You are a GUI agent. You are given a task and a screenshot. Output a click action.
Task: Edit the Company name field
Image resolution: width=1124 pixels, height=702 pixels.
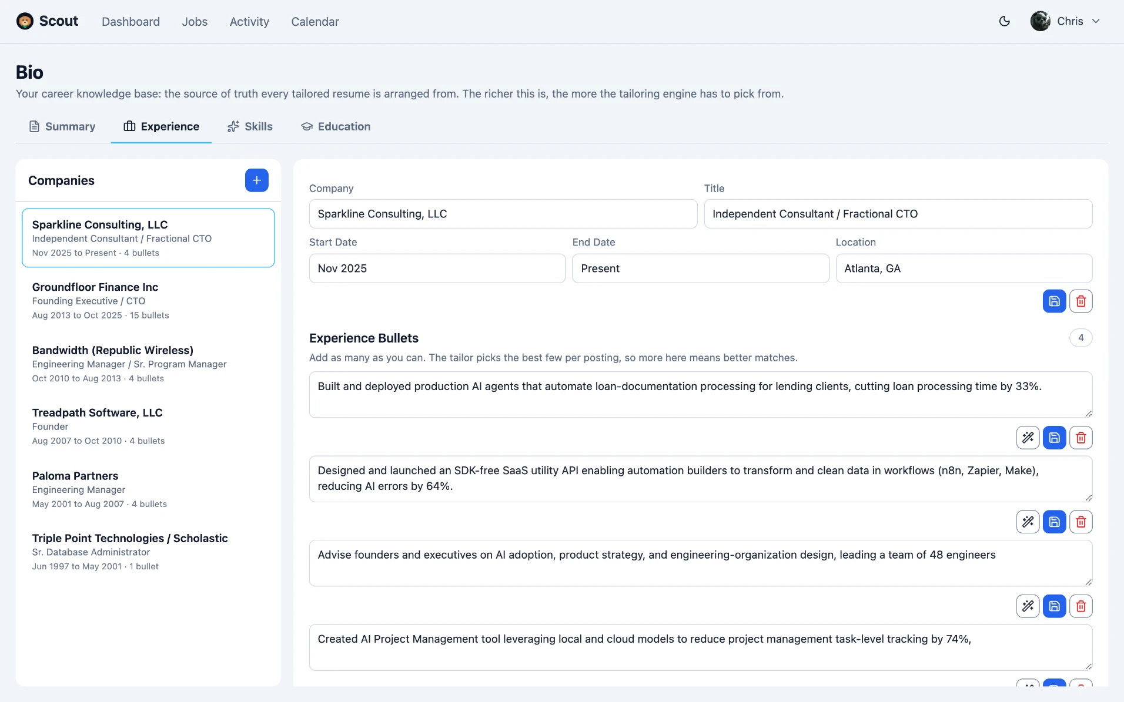(503, 214)
